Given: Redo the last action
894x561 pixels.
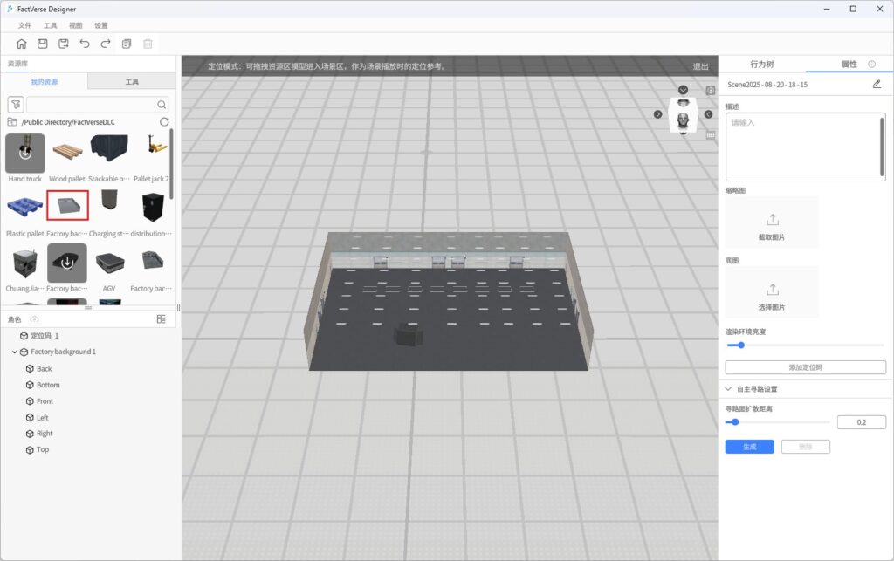Looking at the screenshot, I should (x=106, y=44).
